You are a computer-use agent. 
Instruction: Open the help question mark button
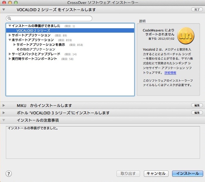[9, 174]
